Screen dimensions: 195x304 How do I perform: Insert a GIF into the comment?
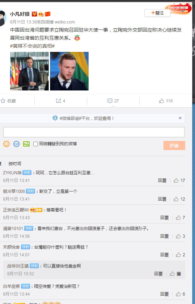[x=16, y=144]
